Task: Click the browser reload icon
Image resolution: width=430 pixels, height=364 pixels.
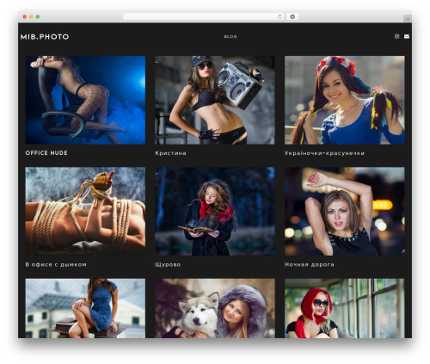Action: (x=279, y=16)
